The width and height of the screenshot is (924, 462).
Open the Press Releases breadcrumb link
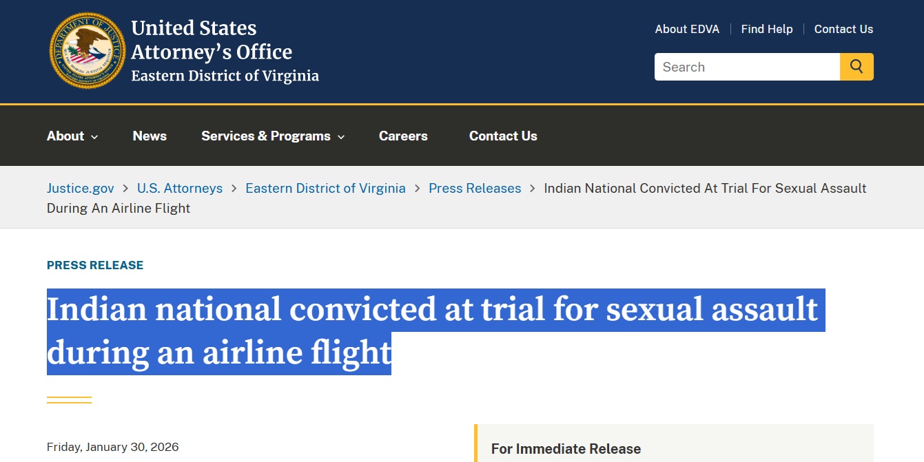pos(475,188)
